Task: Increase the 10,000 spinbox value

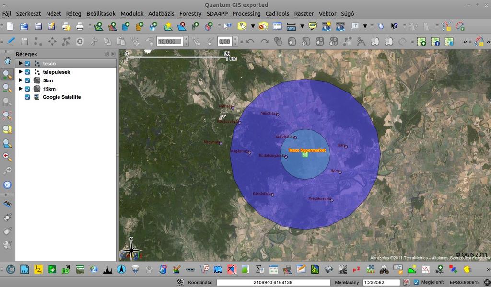Action: point(186,39)
